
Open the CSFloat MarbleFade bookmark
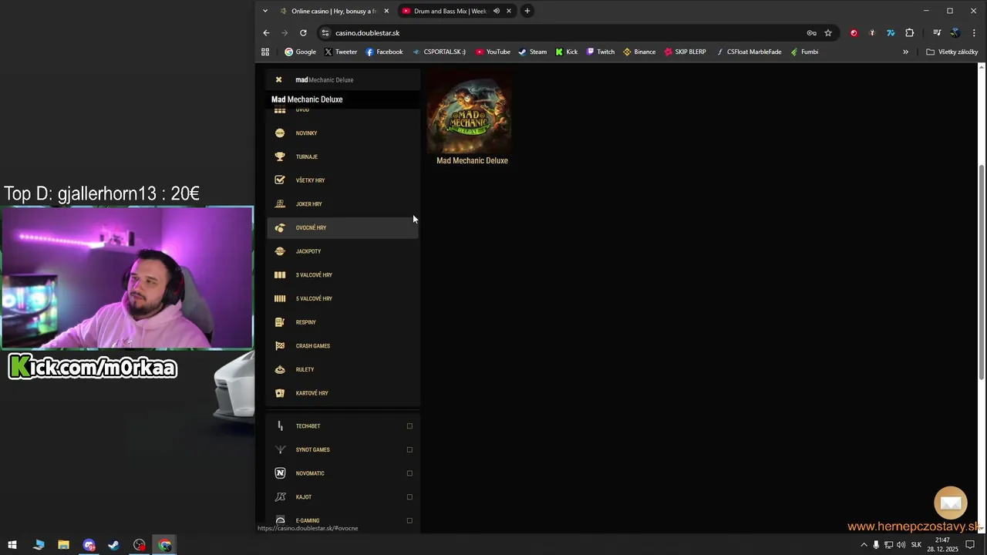[749, 52]
